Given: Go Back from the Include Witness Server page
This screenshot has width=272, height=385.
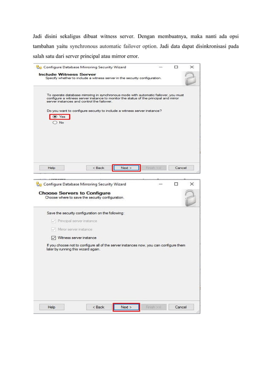Looking at the screenshot, I should pyautogui.click(x=98, y=168).
